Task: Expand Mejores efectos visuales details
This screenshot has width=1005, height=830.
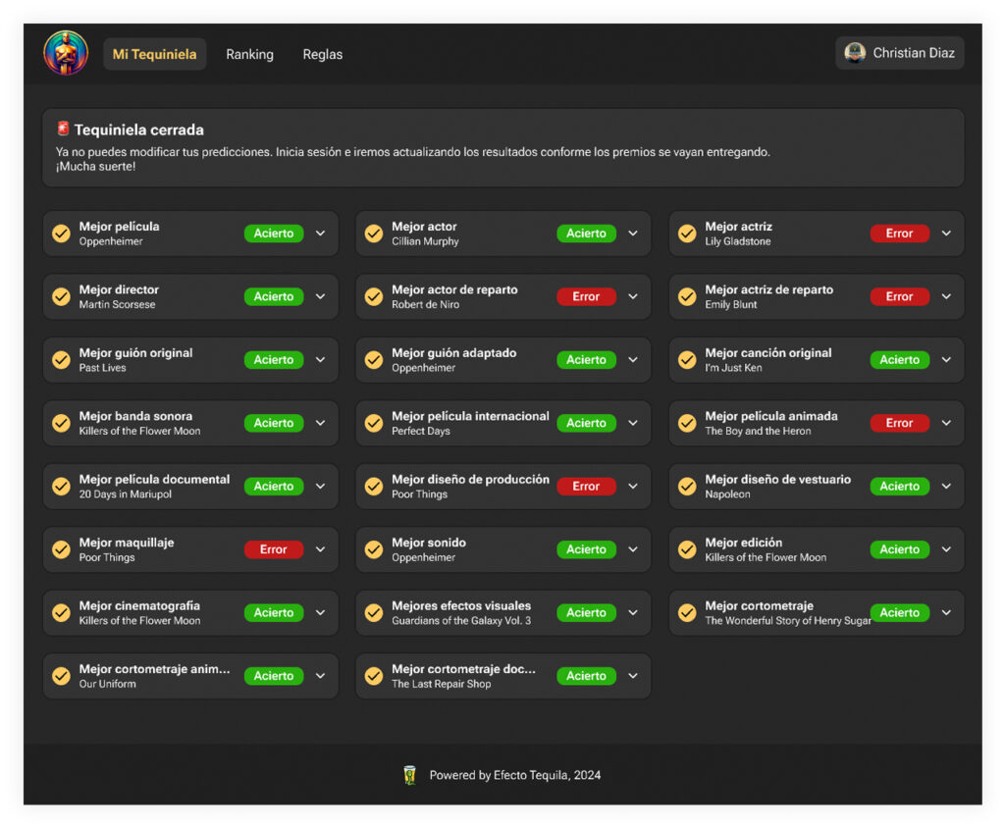Action: click(633, 612)
